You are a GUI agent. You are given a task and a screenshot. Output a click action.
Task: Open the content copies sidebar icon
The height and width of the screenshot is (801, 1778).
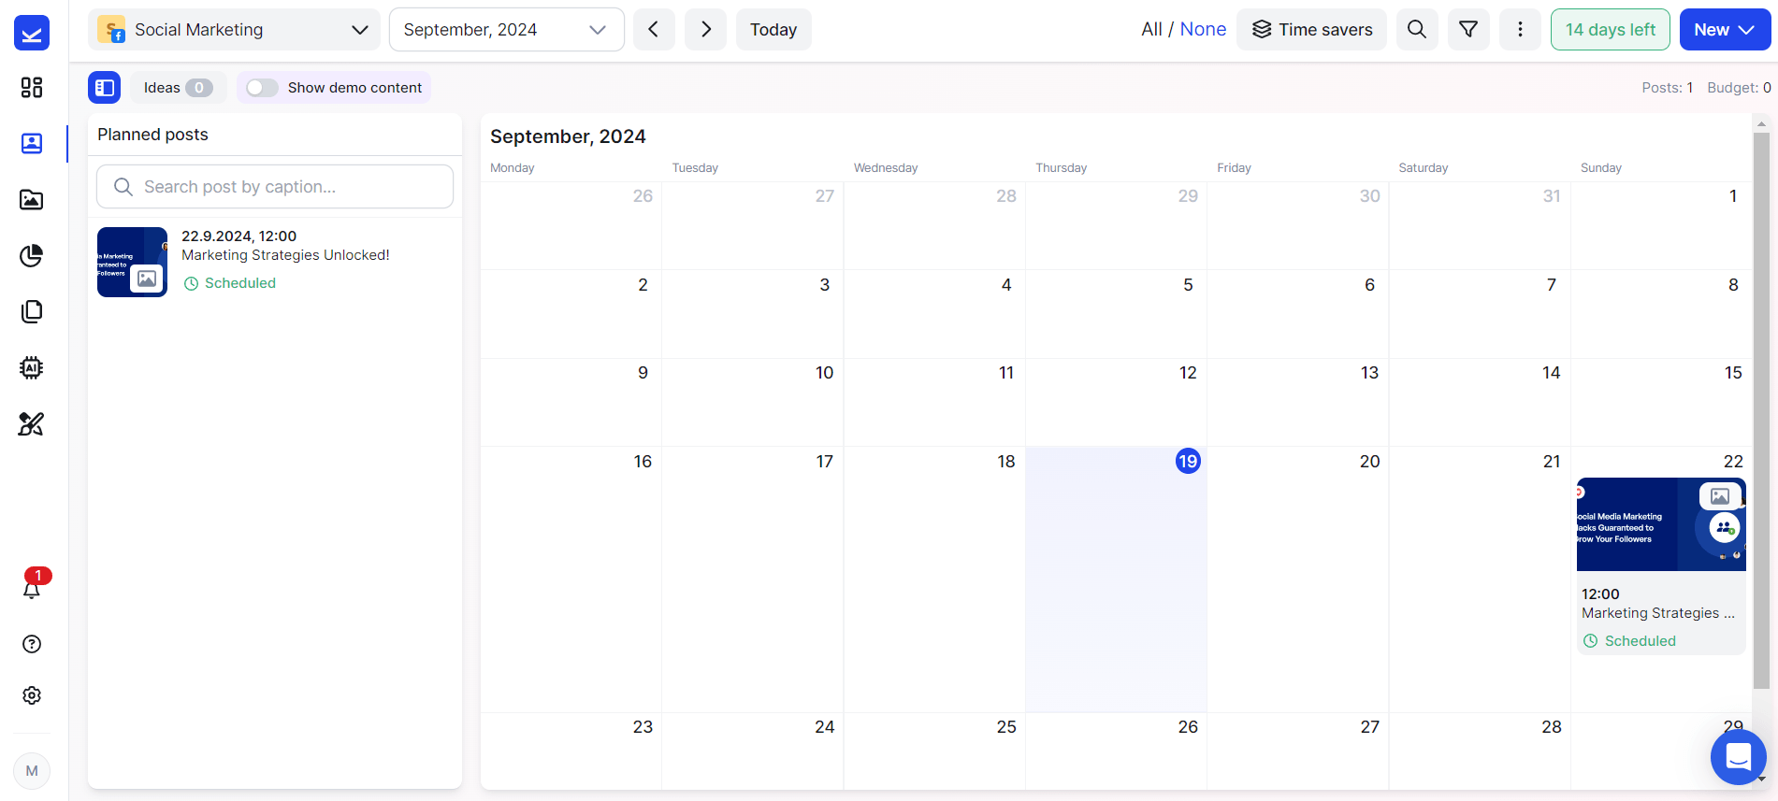(32, 311)
